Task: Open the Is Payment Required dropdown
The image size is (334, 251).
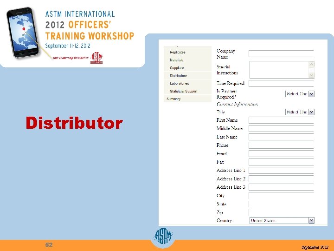Action: (300, 94)
